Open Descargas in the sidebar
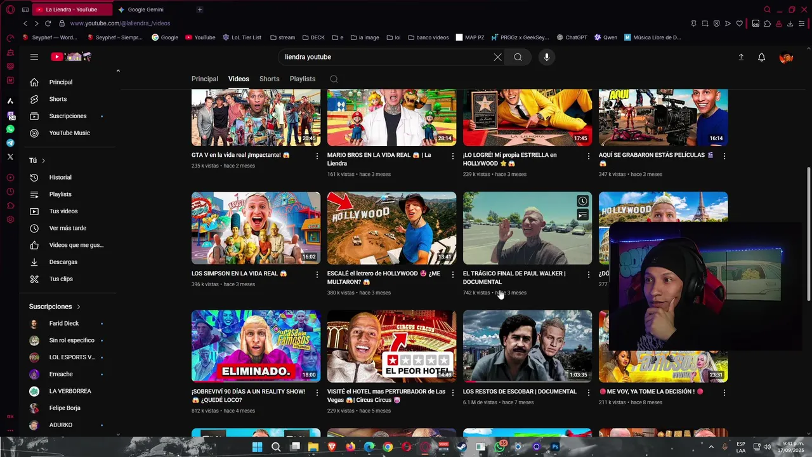 tap(63, 262)
